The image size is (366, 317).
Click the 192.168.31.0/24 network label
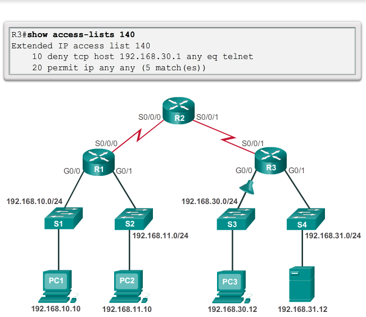[x=333, y=236]
